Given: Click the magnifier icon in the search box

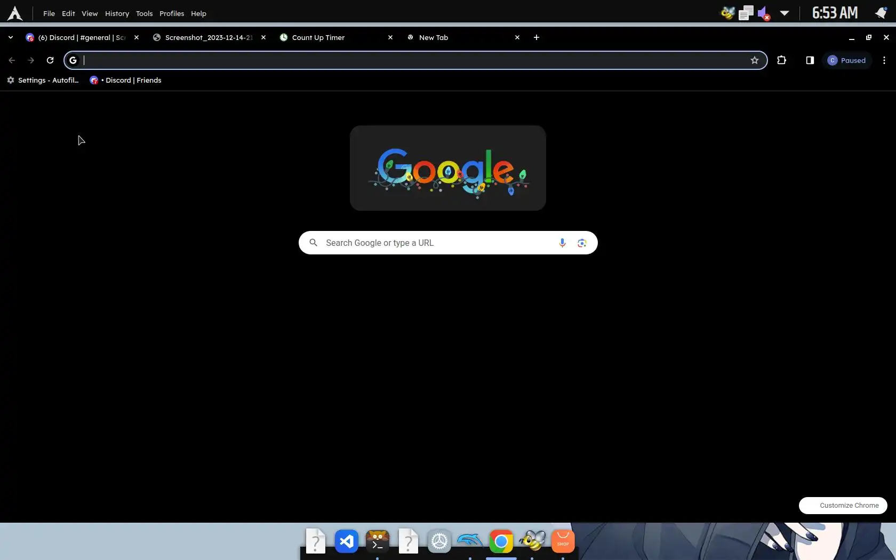Looking at the screenshot, I should [314, 243].
